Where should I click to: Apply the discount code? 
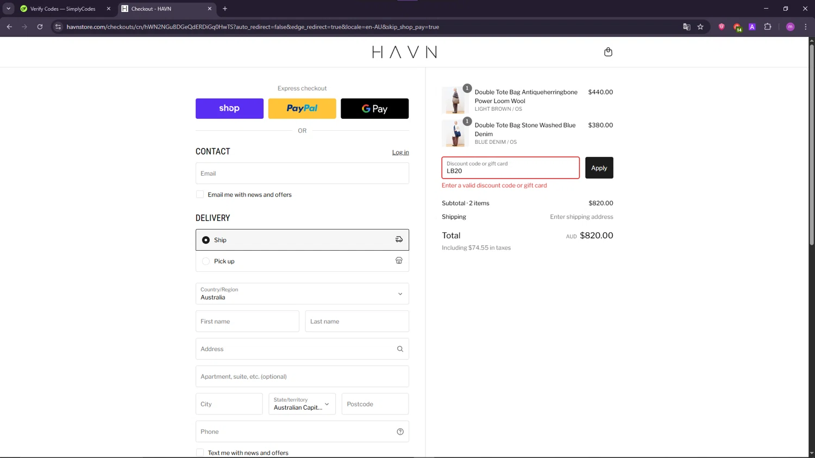[x=599, y=168]
